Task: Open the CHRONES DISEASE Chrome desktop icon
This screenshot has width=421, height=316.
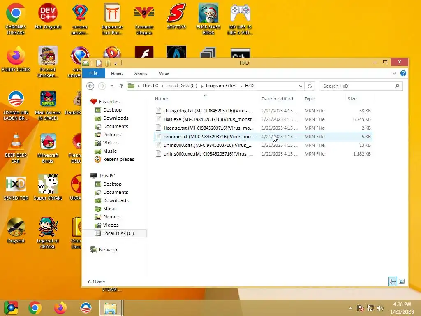Action: click(16, 19)
